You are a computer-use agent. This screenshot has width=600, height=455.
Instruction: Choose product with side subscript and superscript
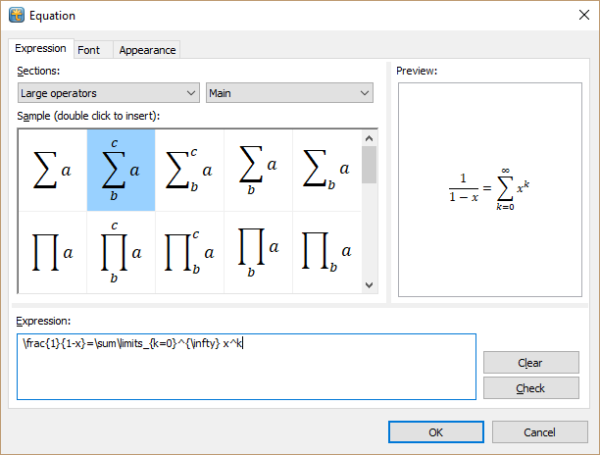pos(189,253)
